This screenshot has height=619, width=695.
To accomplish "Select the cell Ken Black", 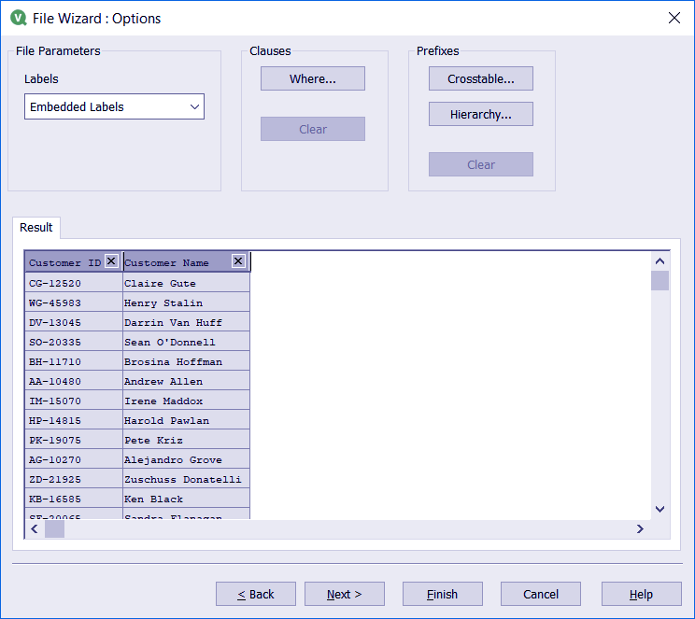I will 187,499.
